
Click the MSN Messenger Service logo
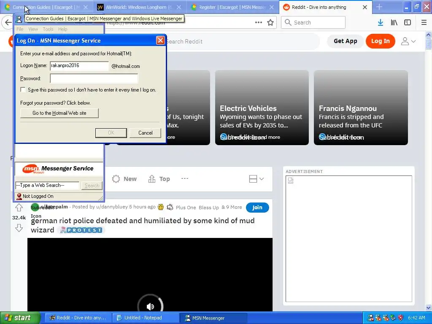click(x=58, y=169)
